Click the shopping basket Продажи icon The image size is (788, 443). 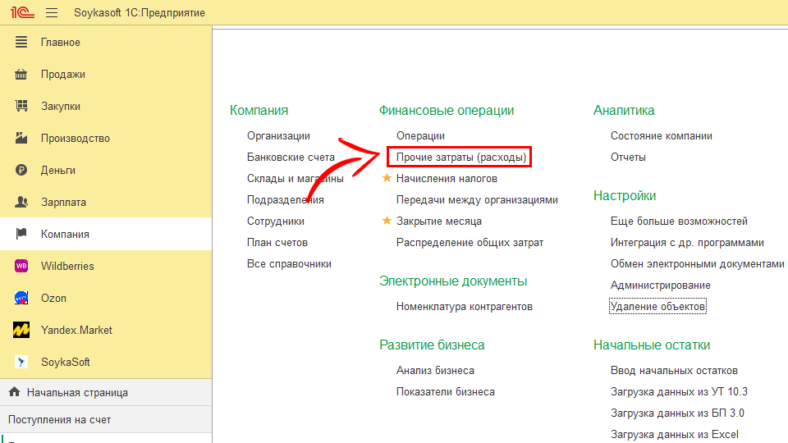pos(22,75)
